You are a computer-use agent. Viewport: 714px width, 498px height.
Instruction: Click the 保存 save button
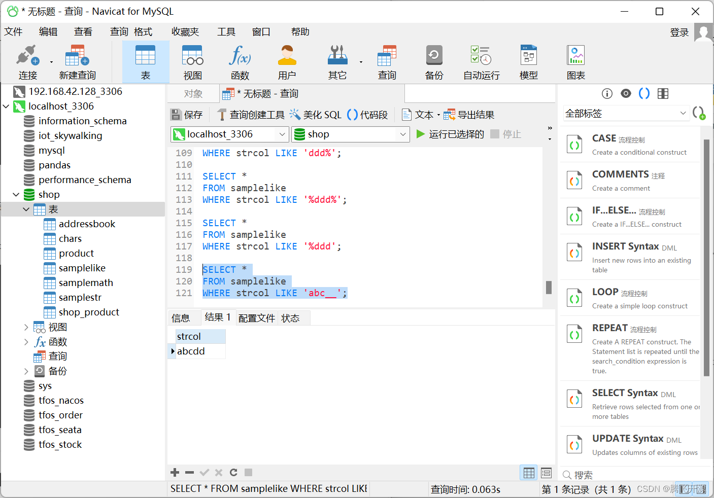pos(187,115)
